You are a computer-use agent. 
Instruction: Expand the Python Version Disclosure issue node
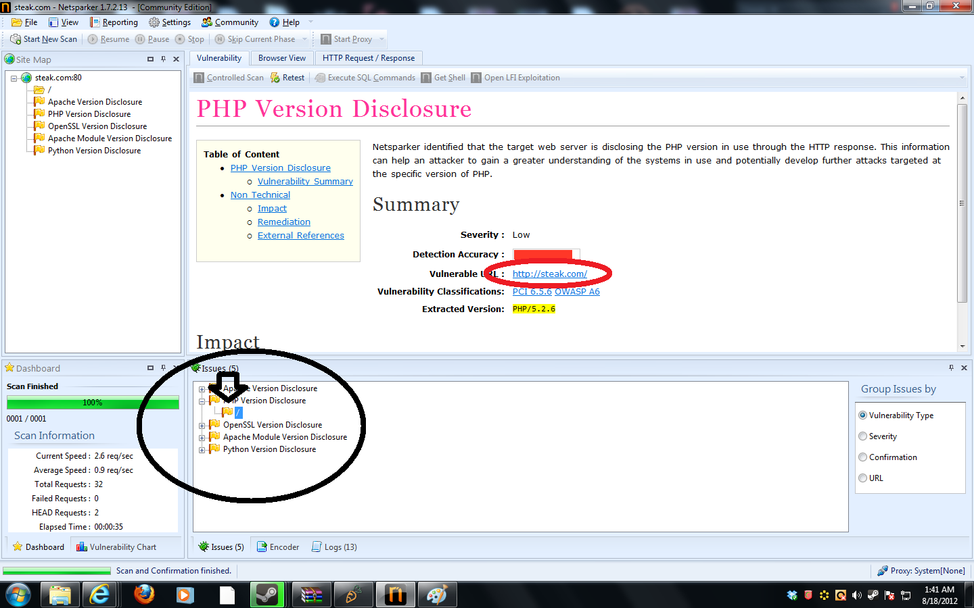(x=202, y=450)
